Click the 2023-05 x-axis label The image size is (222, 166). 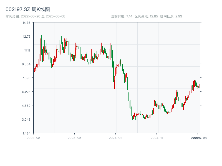[x=74, y=138]
